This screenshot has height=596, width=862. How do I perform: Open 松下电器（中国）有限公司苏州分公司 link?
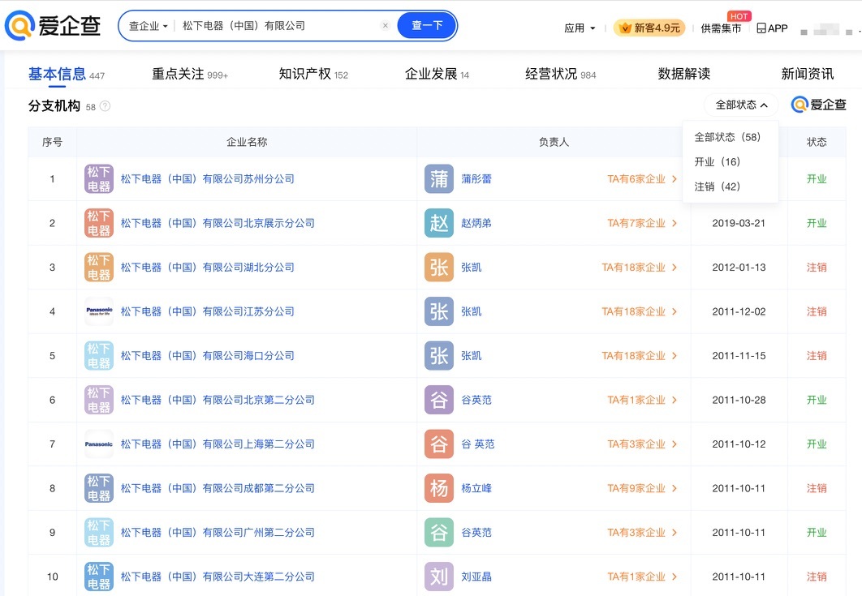[x=207, y=179]
